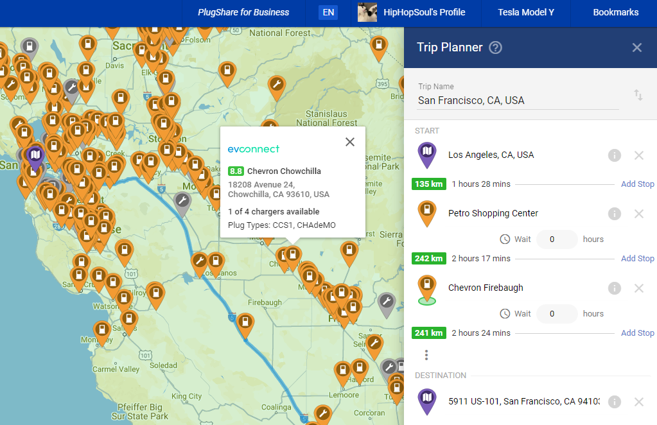657x425 pixels.
Task: Open PlugShare for Business link
Action: coord(243,12)
